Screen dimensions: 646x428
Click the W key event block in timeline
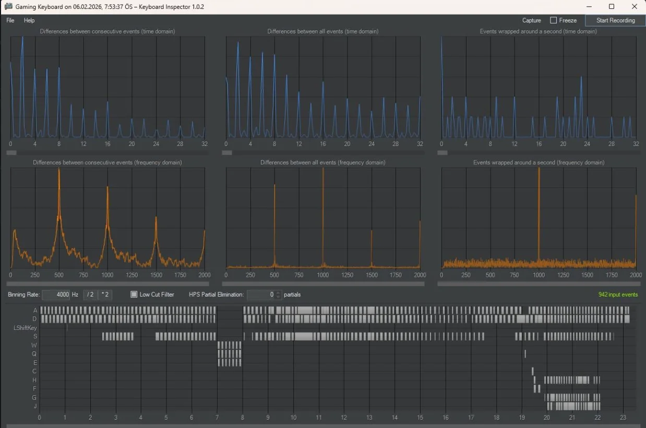point(230,345)
